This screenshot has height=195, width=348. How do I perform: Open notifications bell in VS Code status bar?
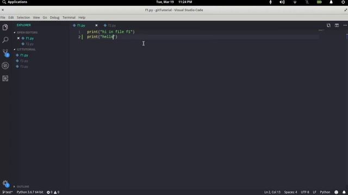(x=344, y=192)
